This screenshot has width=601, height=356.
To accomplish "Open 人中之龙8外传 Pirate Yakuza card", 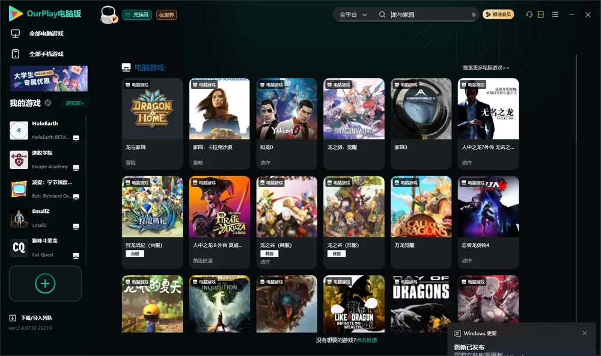I will coord(219,222).
